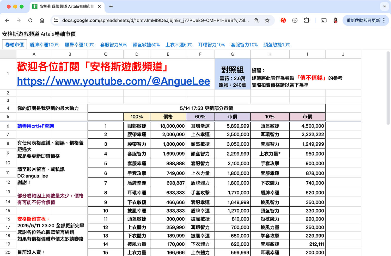This screenshot has height=256, width=391.
Task: Select the 5,899,999 price cell
Action: [x=233, y=126]
